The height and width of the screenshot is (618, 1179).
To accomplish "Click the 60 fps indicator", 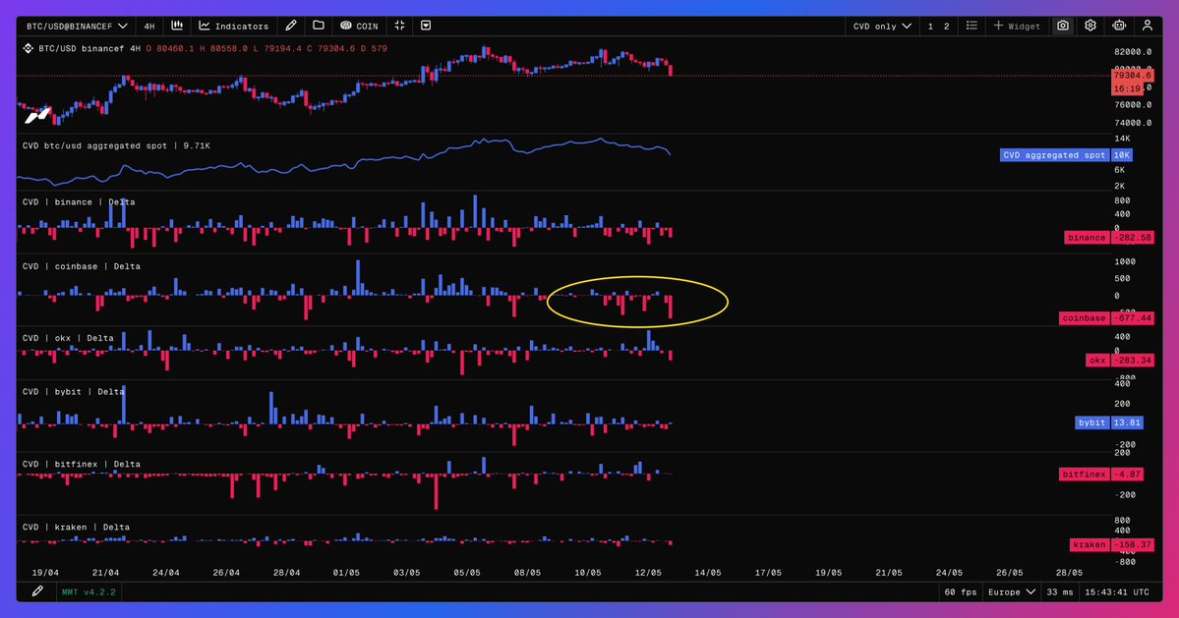I will [960, 591].
